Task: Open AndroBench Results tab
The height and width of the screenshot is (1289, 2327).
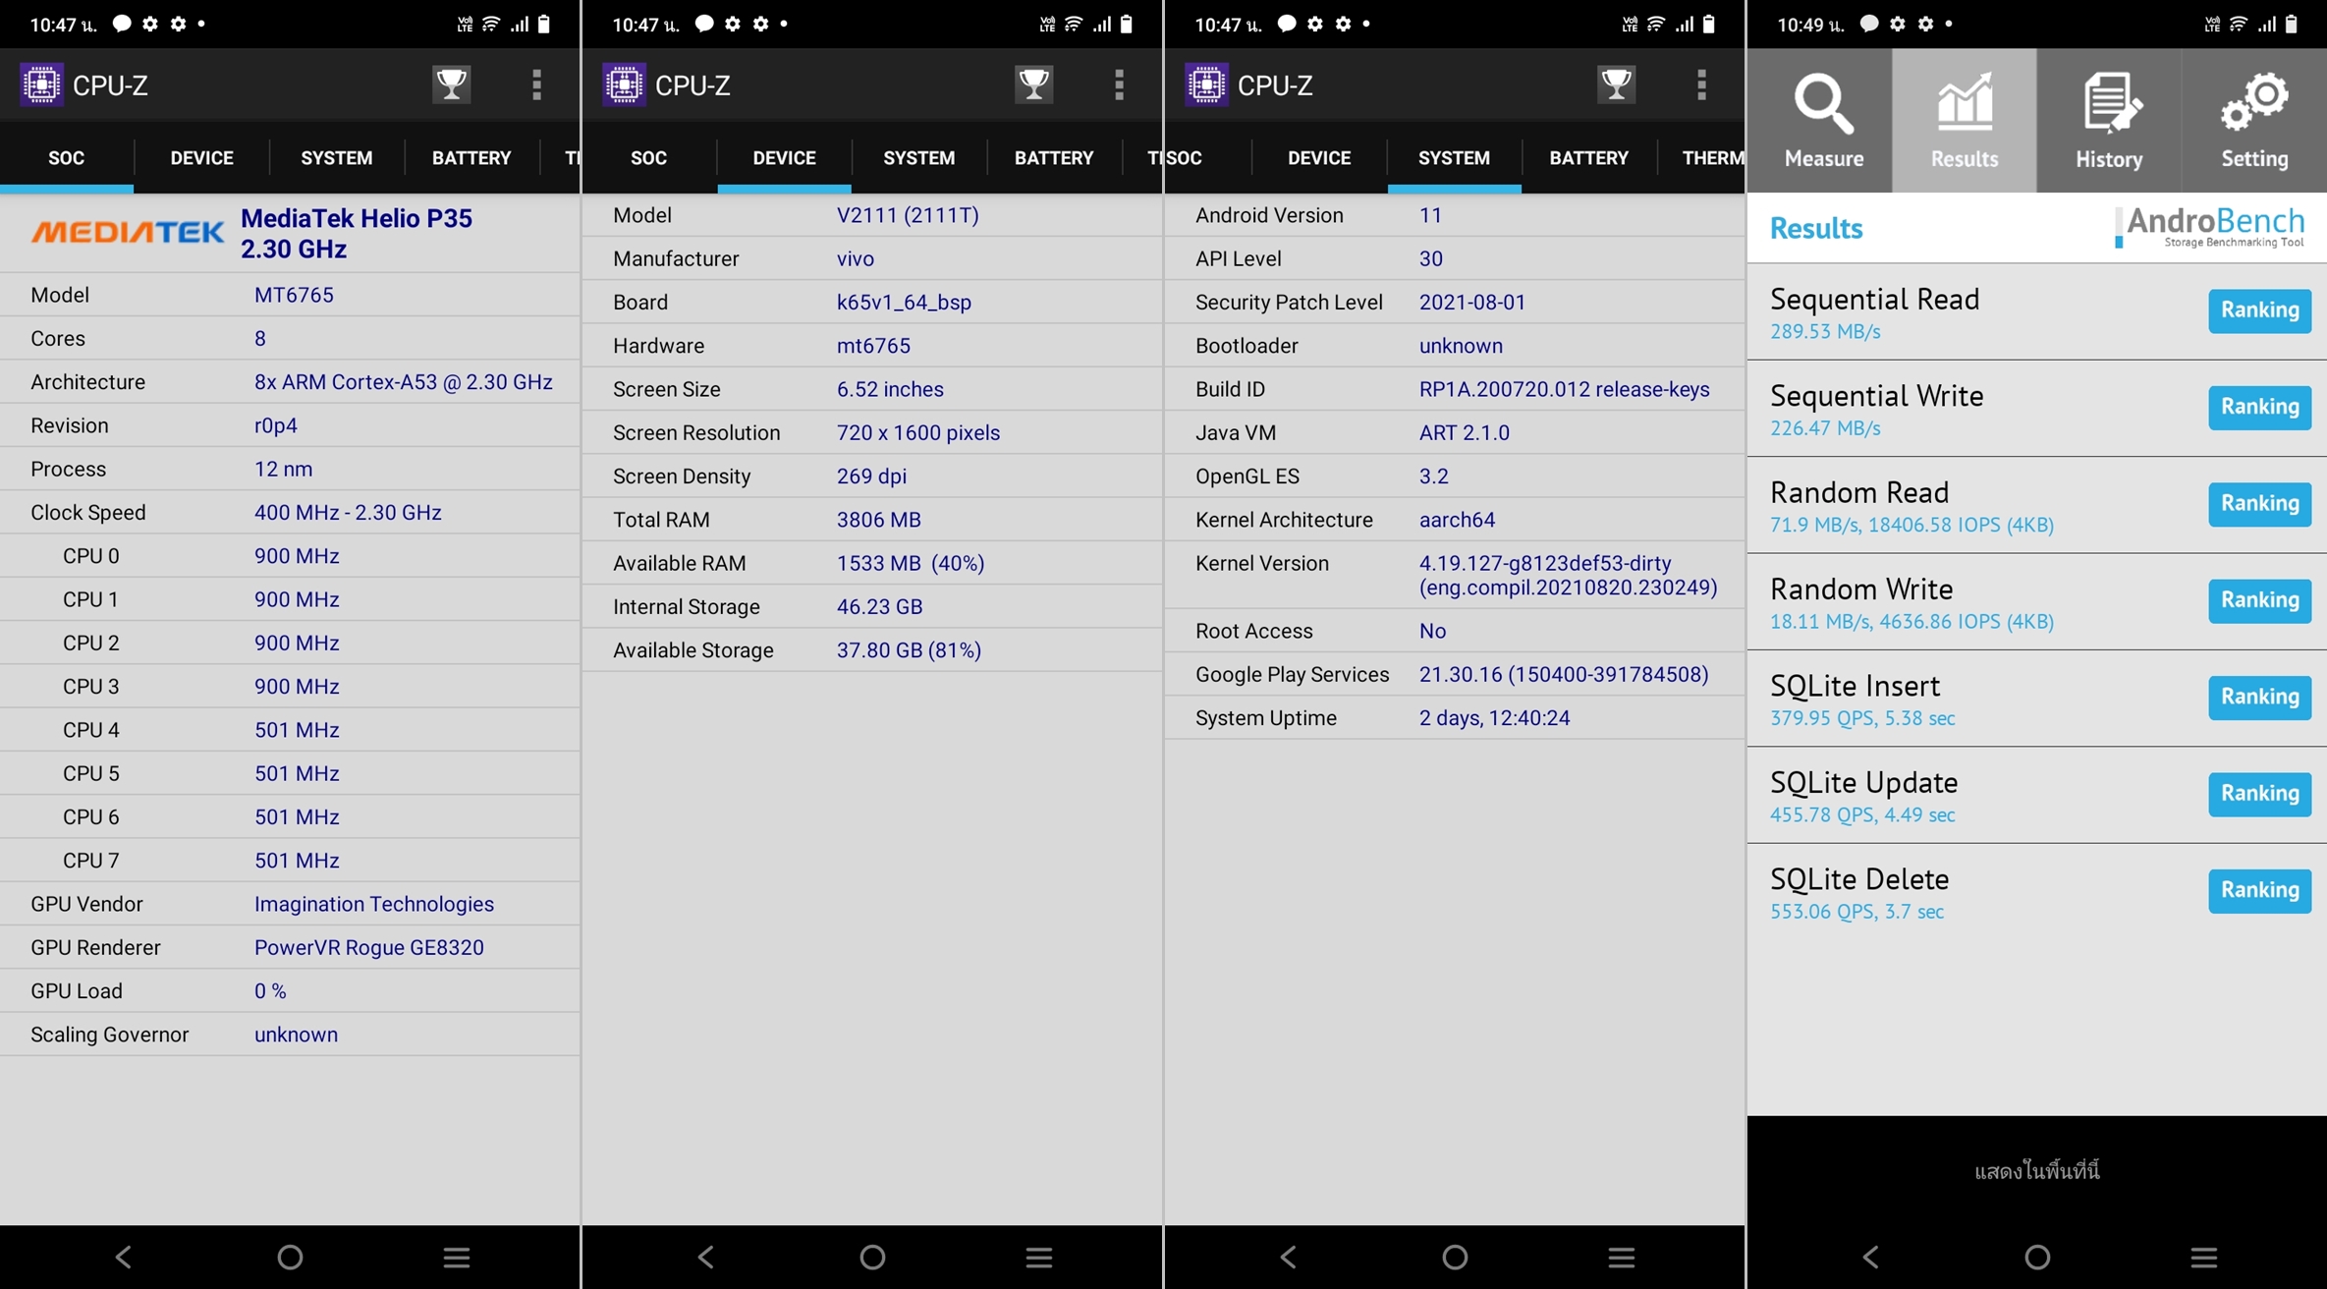Action: pyautogui.click(x=1964, y=121)
